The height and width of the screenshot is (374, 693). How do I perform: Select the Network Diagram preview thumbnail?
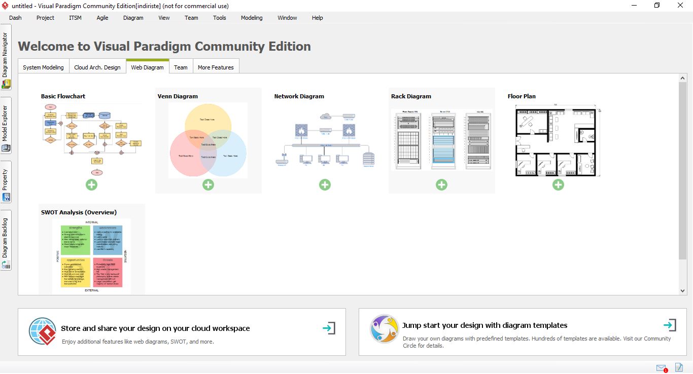(325, 140)
